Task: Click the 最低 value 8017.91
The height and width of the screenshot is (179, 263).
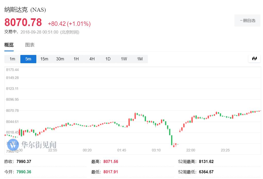Action: 111,172
